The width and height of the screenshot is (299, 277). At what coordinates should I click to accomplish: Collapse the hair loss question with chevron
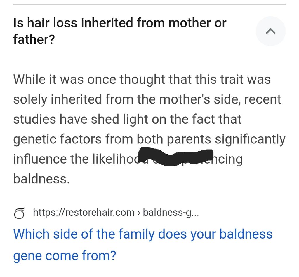270,31
